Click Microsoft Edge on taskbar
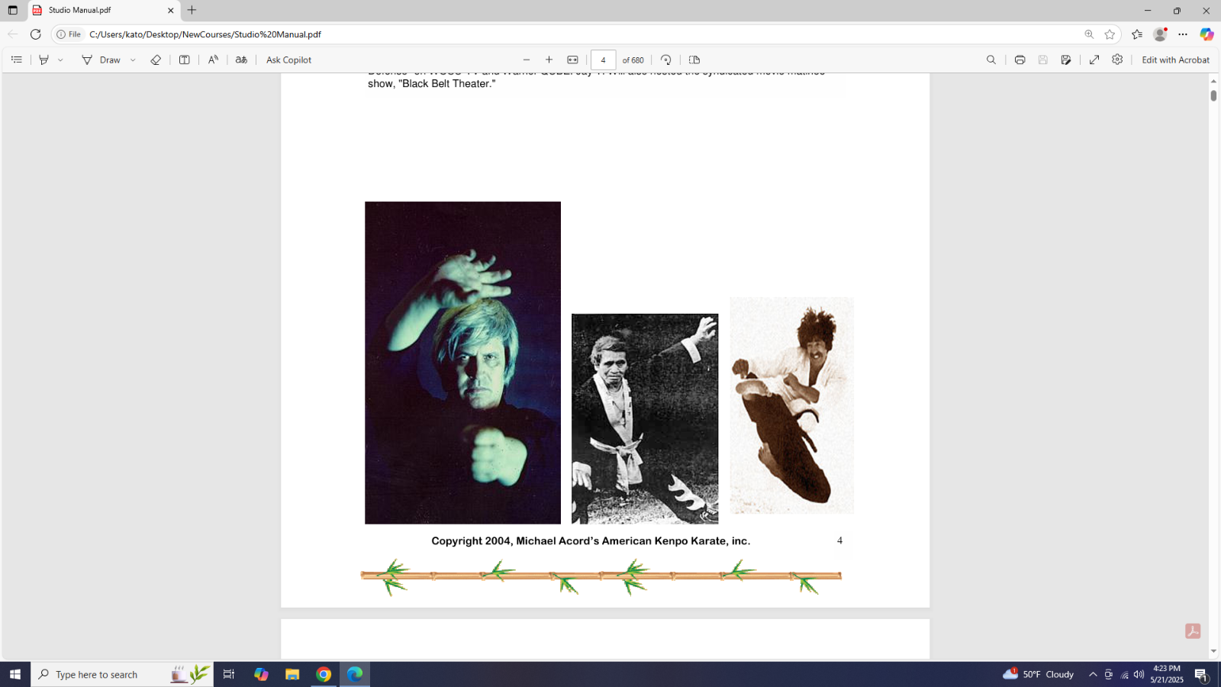The height and width of the screenshot is (687, 1221). tap(355, 674)
